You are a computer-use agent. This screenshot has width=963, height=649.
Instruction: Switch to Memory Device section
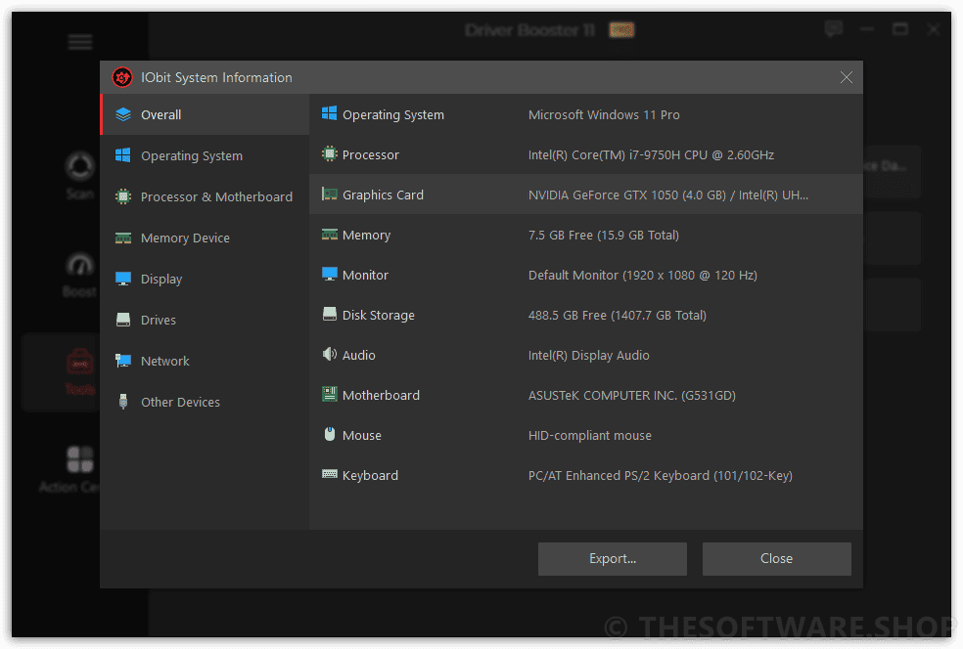point(205,238)
